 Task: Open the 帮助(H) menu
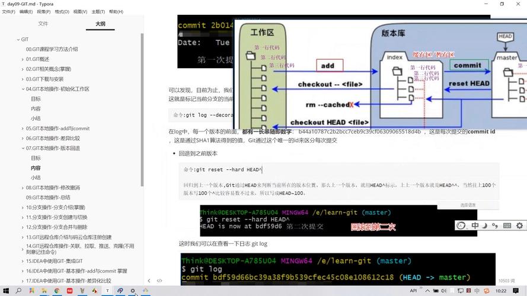point(116,12)
